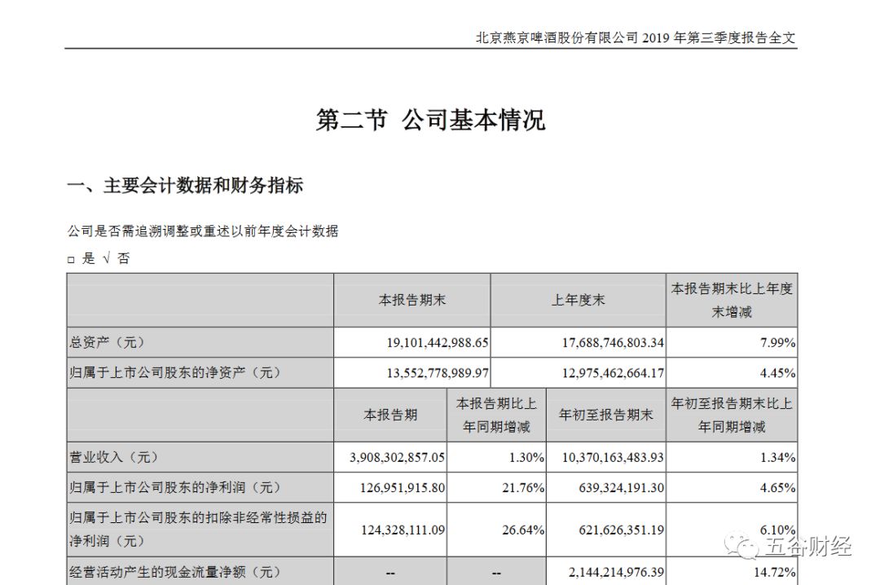Click the 本报告期比上年同期增减 column header

tap(496, 415)
